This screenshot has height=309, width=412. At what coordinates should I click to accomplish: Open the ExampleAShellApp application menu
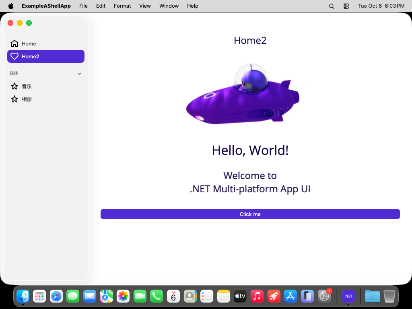tap(46, 6)
